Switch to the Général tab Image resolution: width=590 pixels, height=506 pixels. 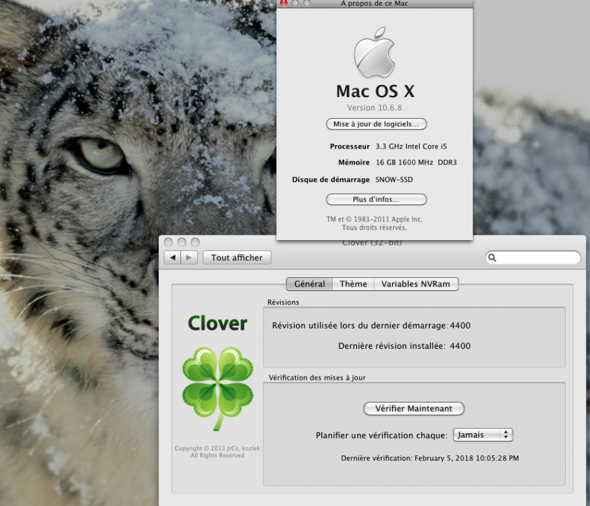tap(309, 284)
